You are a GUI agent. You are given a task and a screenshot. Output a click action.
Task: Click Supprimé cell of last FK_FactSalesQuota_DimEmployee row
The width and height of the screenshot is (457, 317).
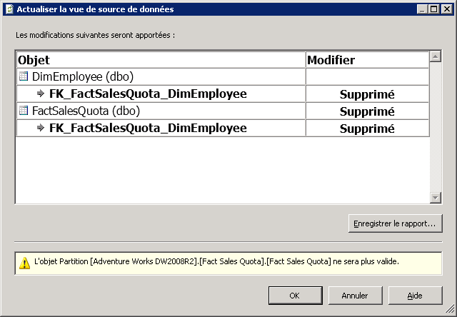click(367, 129)
